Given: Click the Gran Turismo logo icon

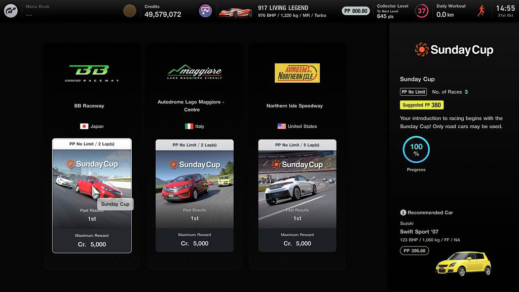Looking at the screenshot, I should coord(11,11).
